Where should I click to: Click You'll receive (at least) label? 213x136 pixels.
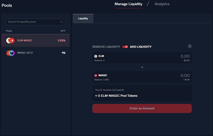[x=110, y=90]
